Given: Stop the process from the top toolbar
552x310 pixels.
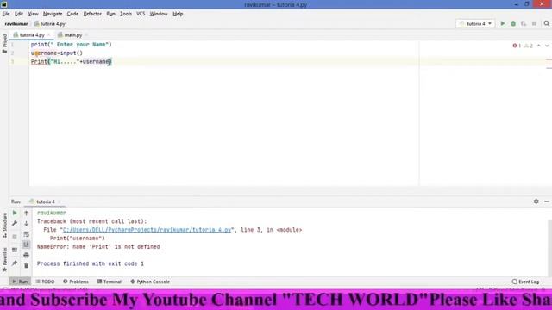Looking at the screenshot, I should [x=534, y=23].
